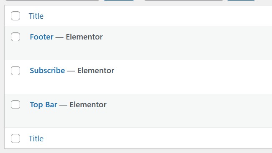This screenshot has height=153, width=272.
Task: Open the Subscribe template link
Action: pos(47,70)
